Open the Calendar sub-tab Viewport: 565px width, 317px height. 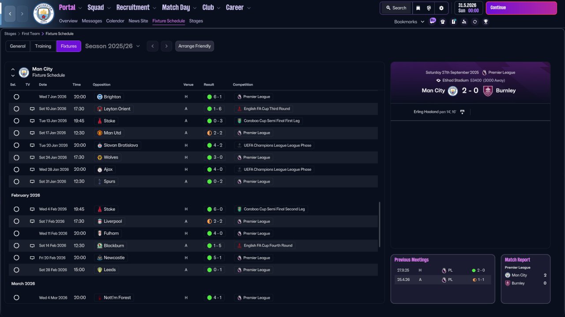click(115, 21)
